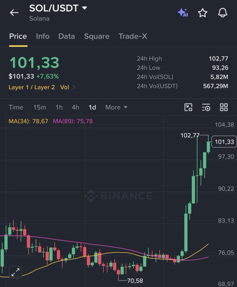Open the Trade-X tab
The image size is (237, 287).
click(x=133, y=36)
